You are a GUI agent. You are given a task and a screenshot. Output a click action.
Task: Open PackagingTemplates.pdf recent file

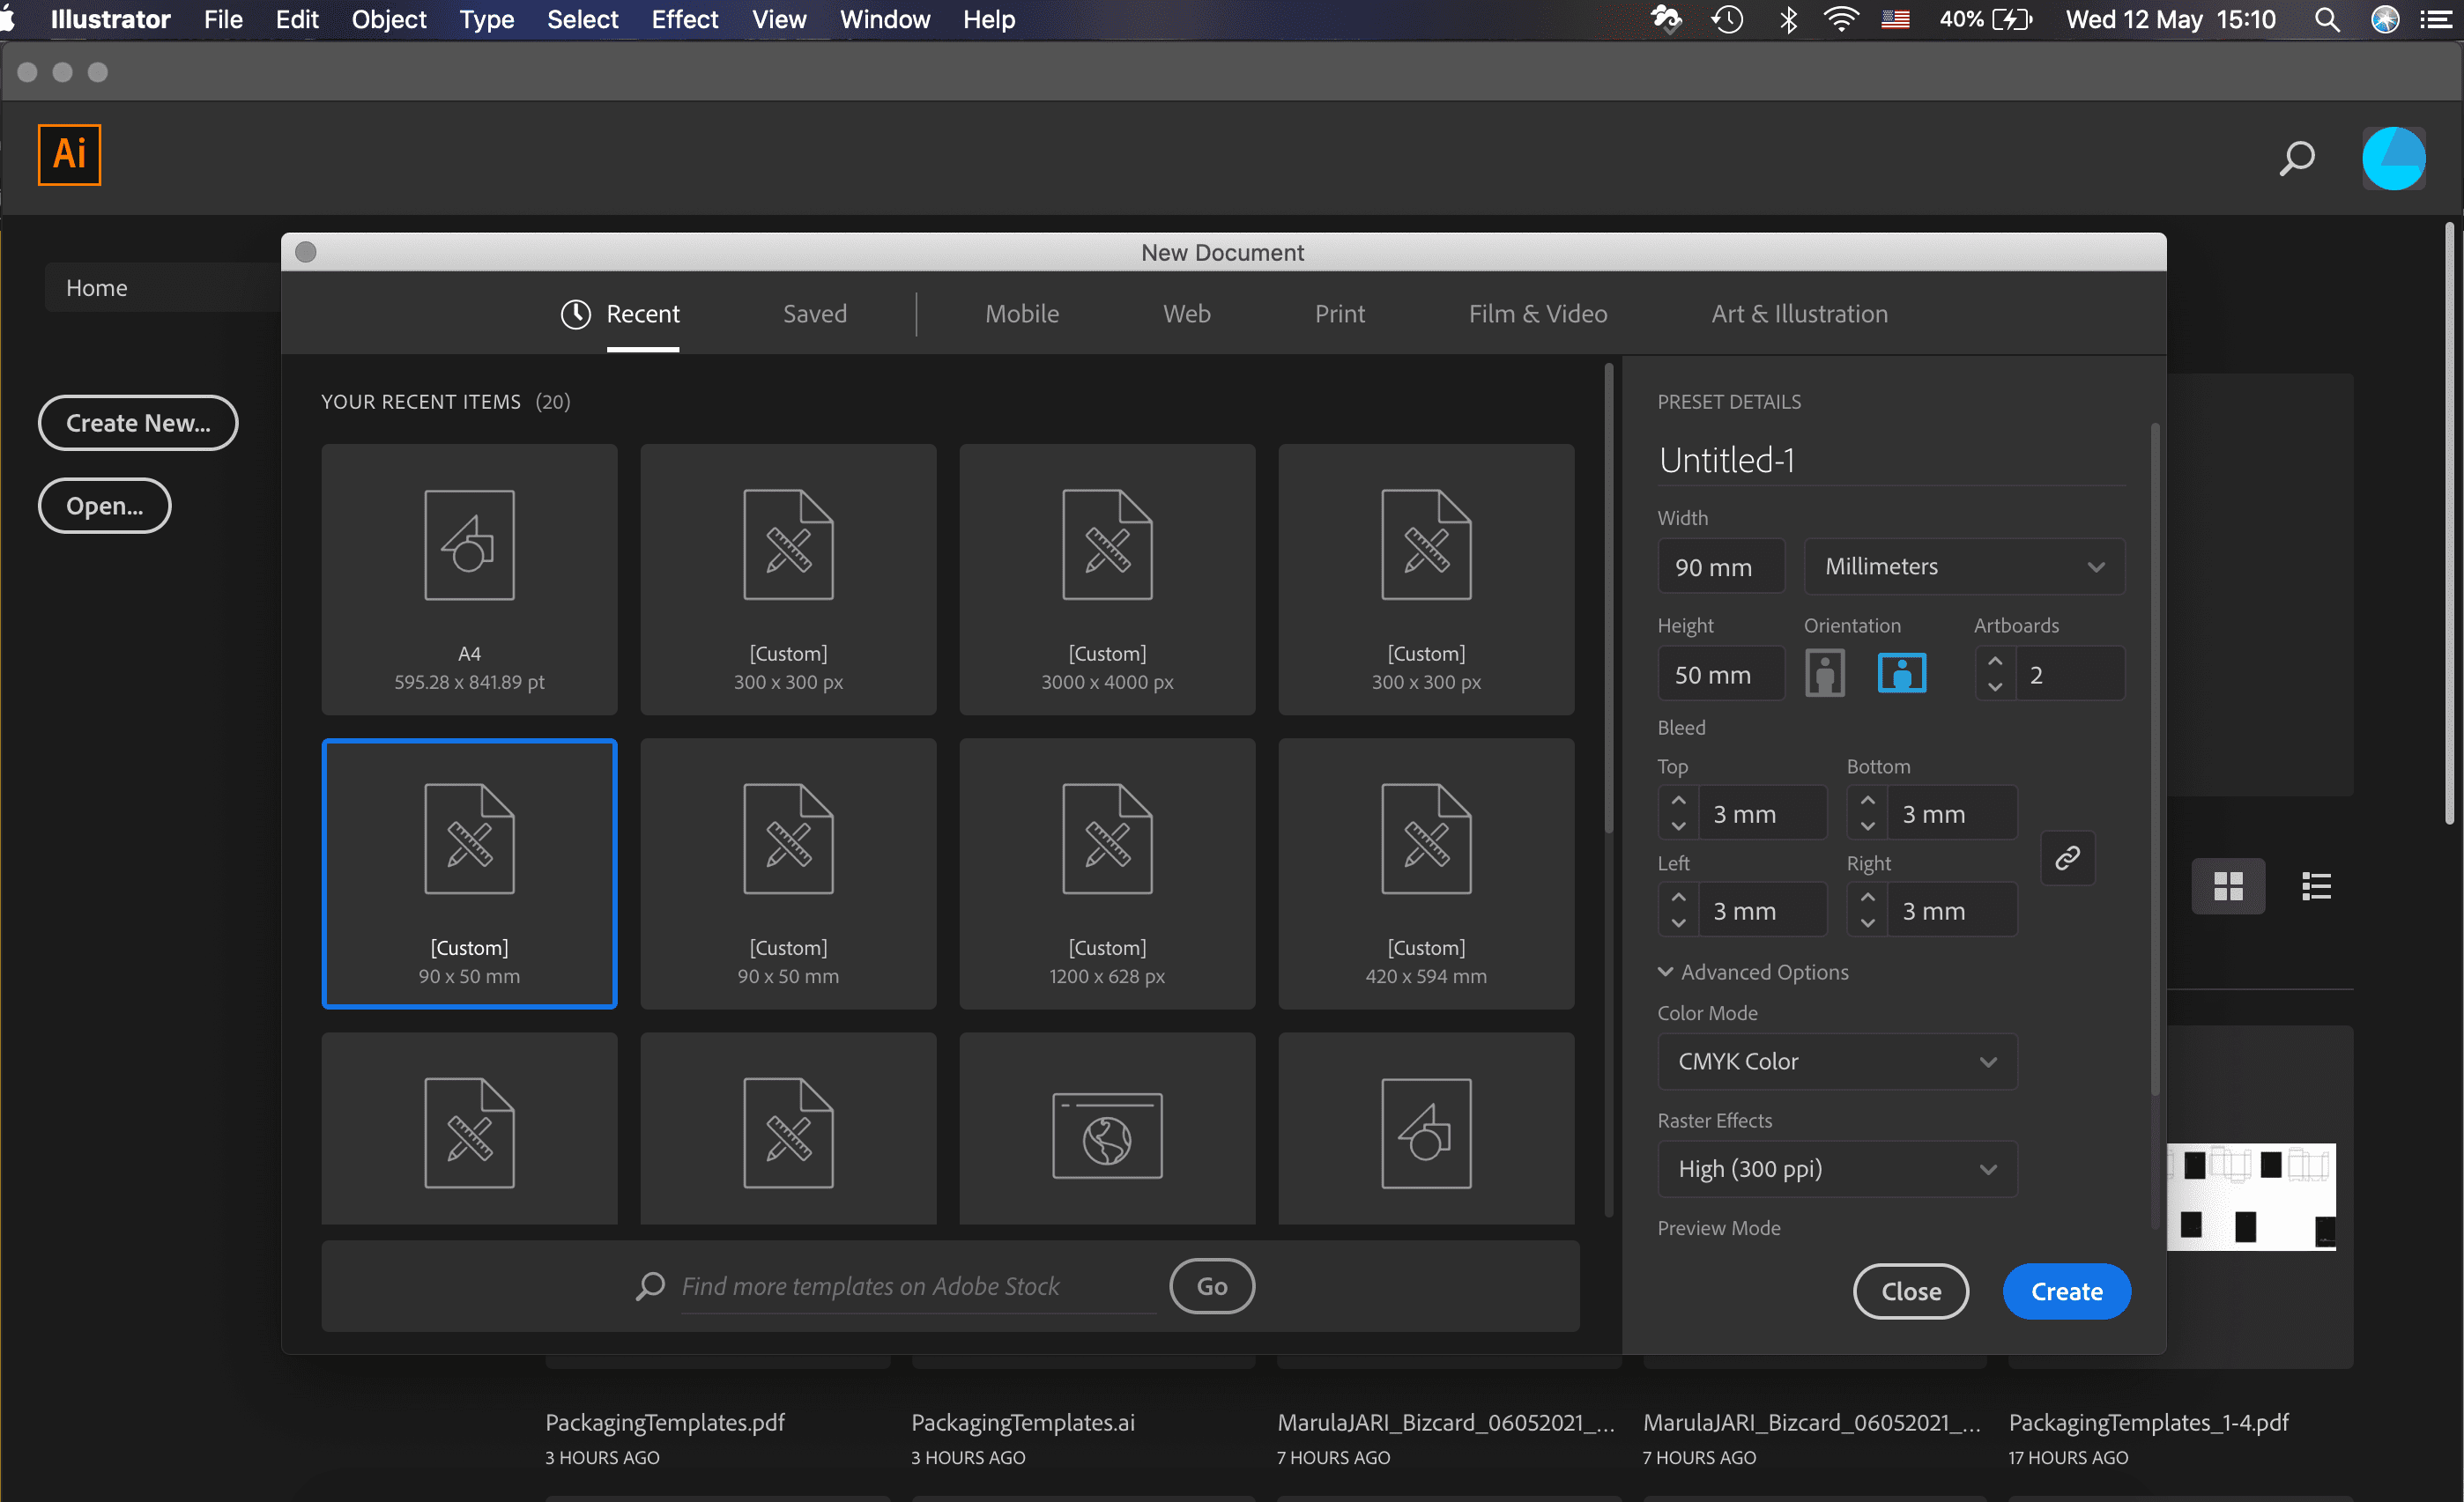coord(664,1422)
